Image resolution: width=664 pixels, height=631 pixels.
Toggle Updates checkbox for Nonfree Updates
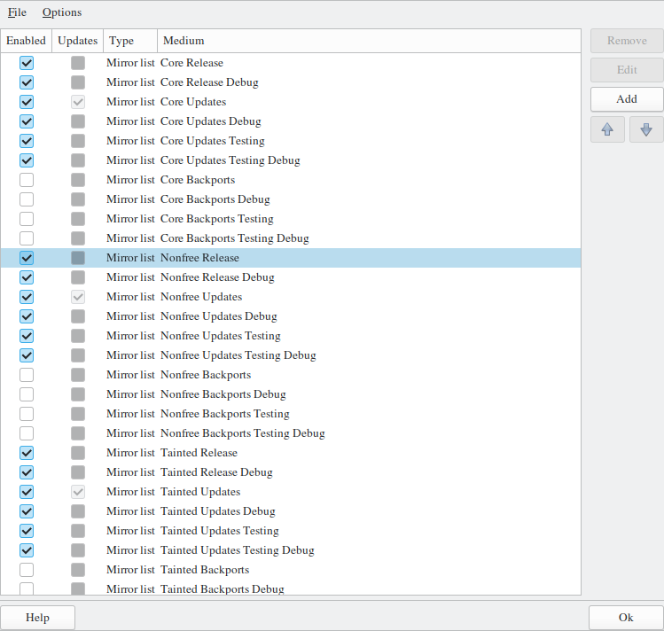(78, 297)
